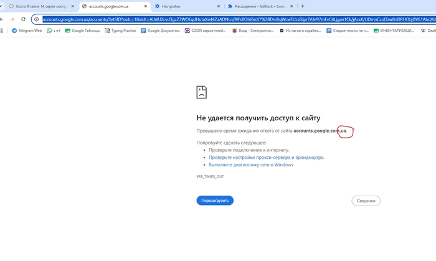
Task: Open Из лагов в играбел bookmark
Action: [300, 31]
